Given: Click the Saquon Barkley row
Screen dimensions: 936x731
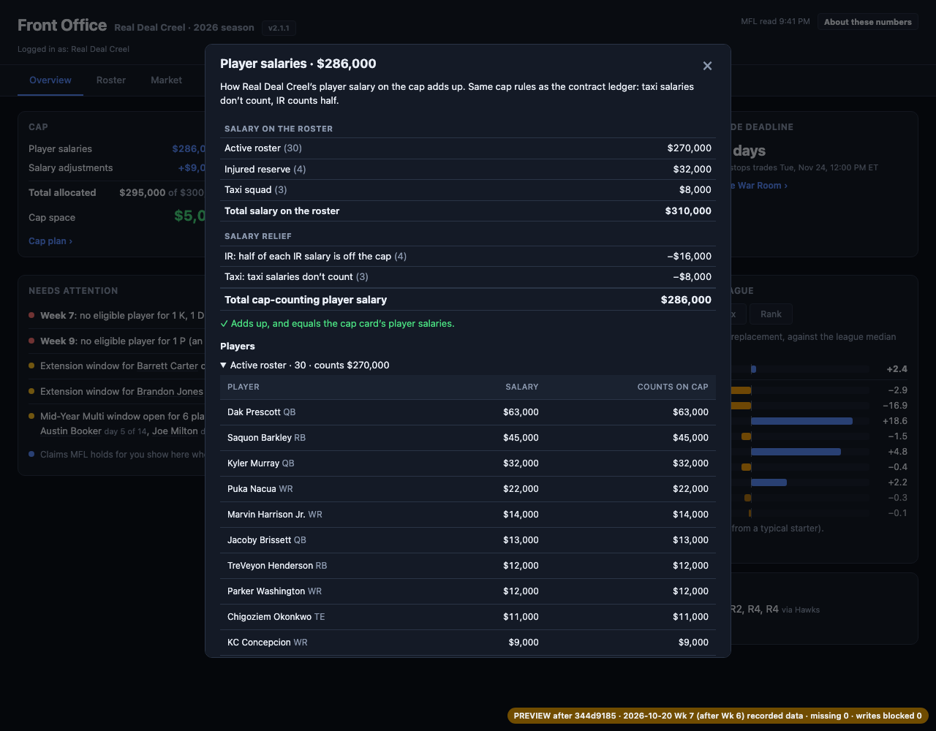Looking at the screenshot, I should pyautogui.click(x=468, y=438).
